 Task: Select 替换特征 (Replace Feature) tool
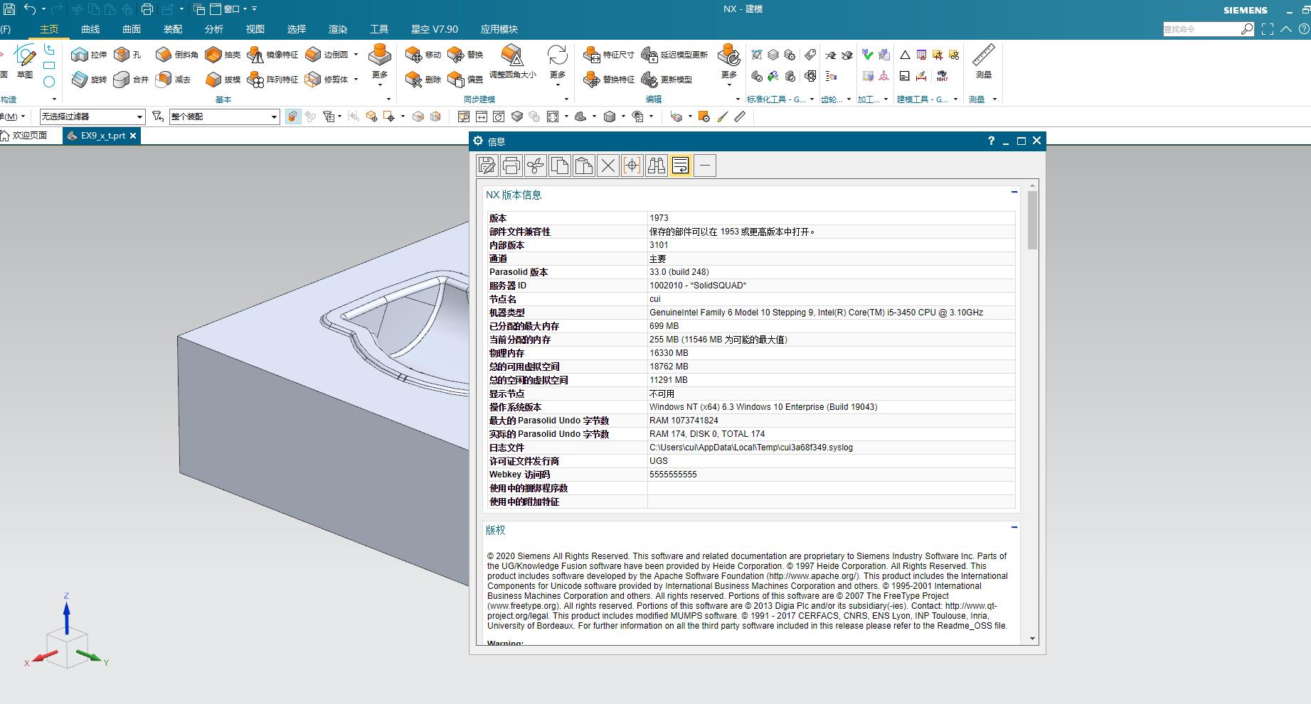coord(609,80)
